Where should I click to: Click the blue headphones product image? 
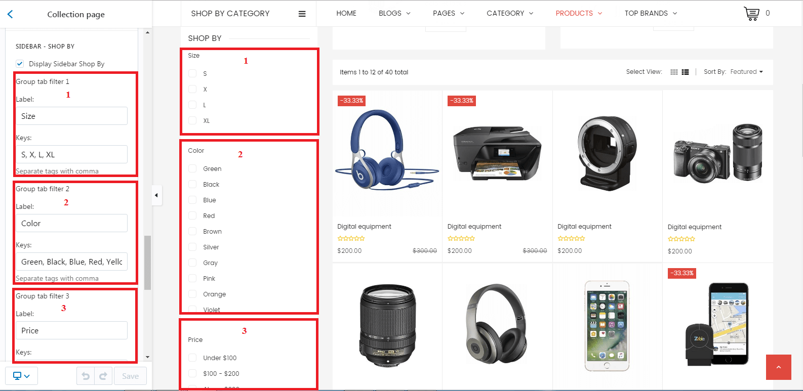point(387,150)
